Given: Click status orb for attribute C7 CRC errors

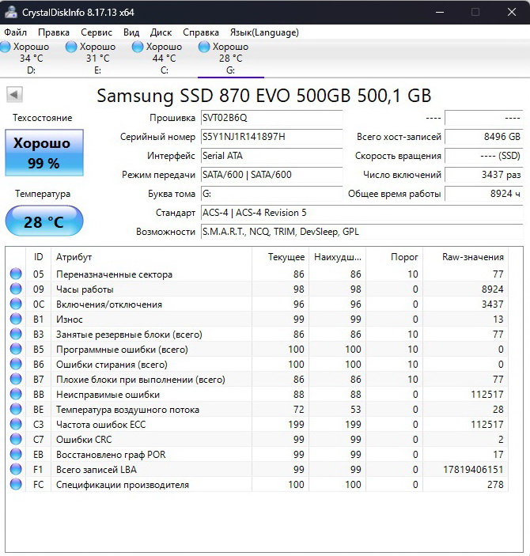Looking at the screenshot, I should point(16,440).
